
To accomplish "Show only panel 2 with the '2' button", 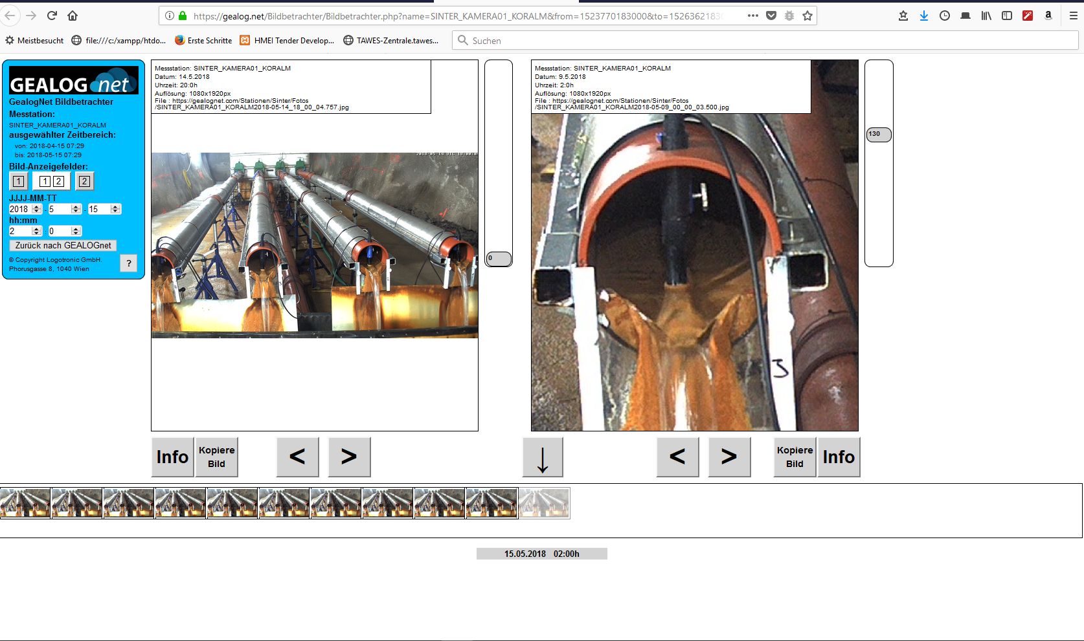I will [84, 181].
